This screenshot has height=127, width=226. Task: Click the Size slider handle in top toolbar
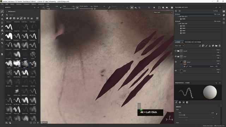tap(49, 9)
